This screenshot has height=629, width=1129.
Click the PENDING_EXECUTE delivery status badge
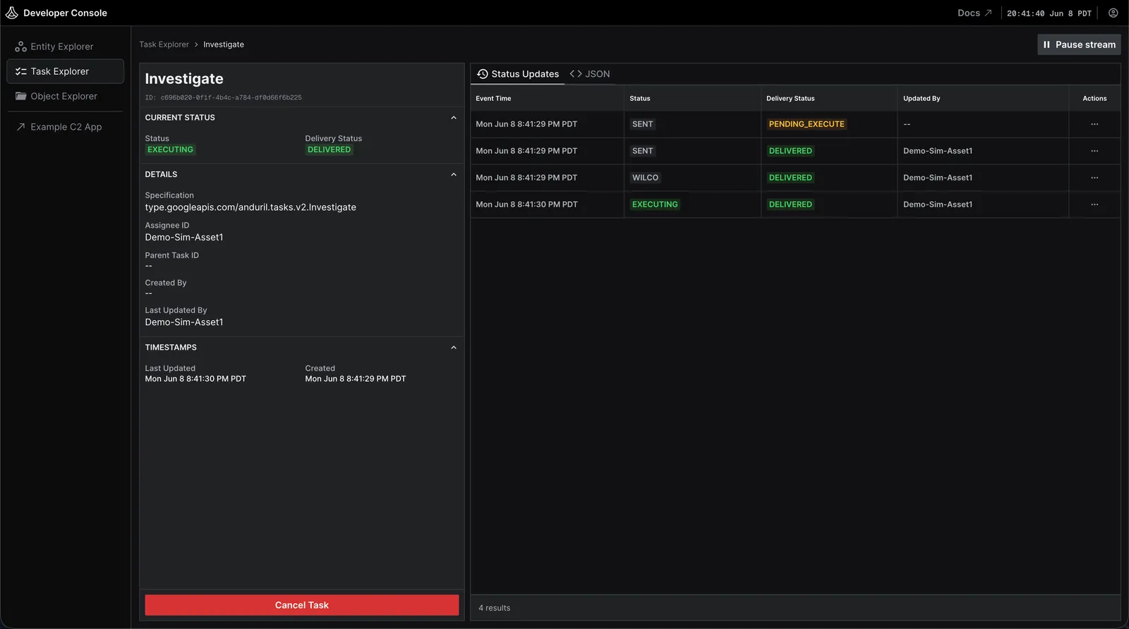click(x=807, y=124)
